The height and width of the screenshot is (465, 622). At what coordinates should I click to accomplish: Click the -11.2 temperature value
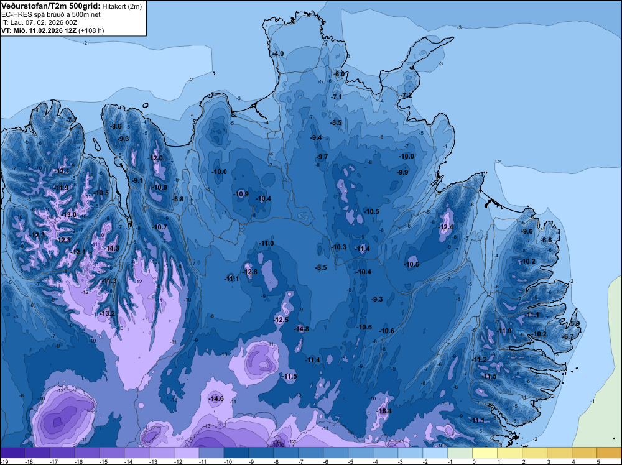[479, 359]
